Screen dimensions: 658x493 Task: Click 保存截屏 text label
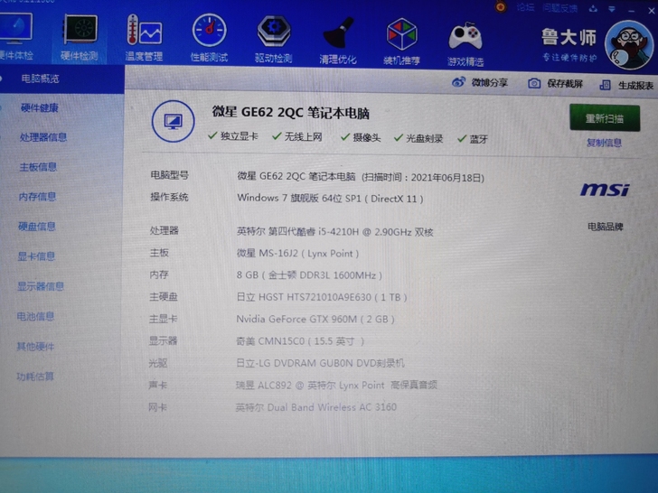tap(565, 83)
